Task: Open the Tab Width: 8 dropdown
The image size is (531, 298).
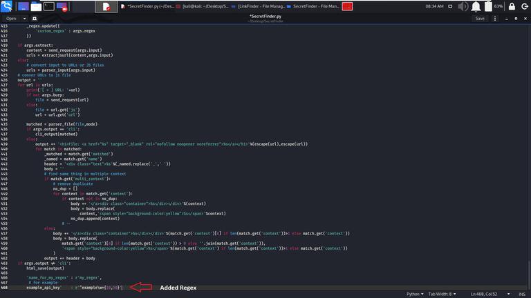Action: pyautogui.click(x=442, y=294)
